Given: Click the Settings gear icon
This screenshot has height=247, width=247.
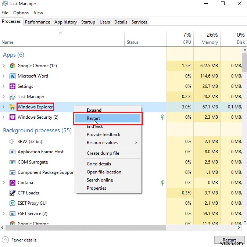Looking at the screenshot, I should coord(12,86).
